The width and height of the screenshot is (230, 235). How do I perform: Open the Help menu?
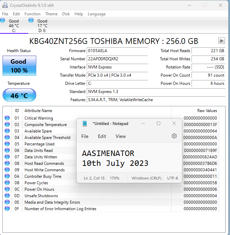(x=79, y=14)
